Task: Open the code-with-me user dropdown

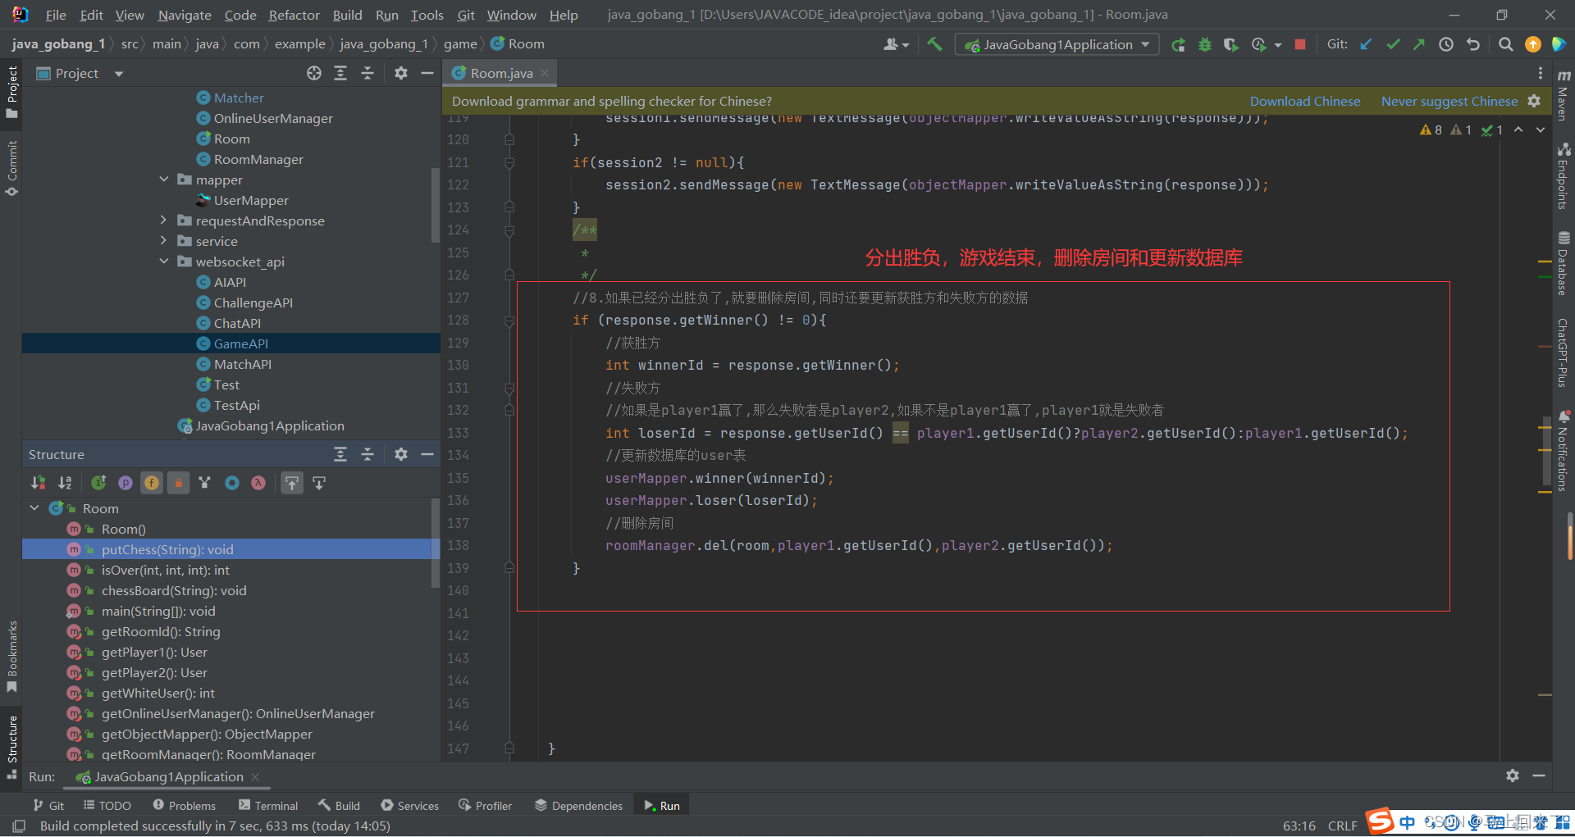Action: pos(896,44)
